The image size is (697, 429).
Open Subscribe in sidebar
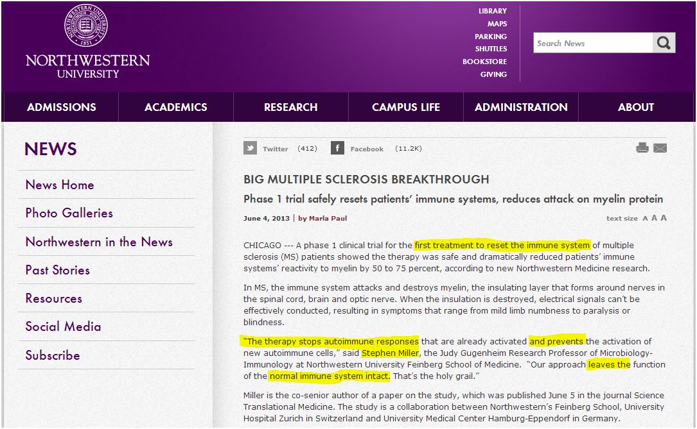pos(53,355)
